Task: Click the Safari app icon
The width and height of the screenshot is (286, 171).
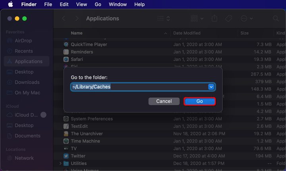Action: 66,59
